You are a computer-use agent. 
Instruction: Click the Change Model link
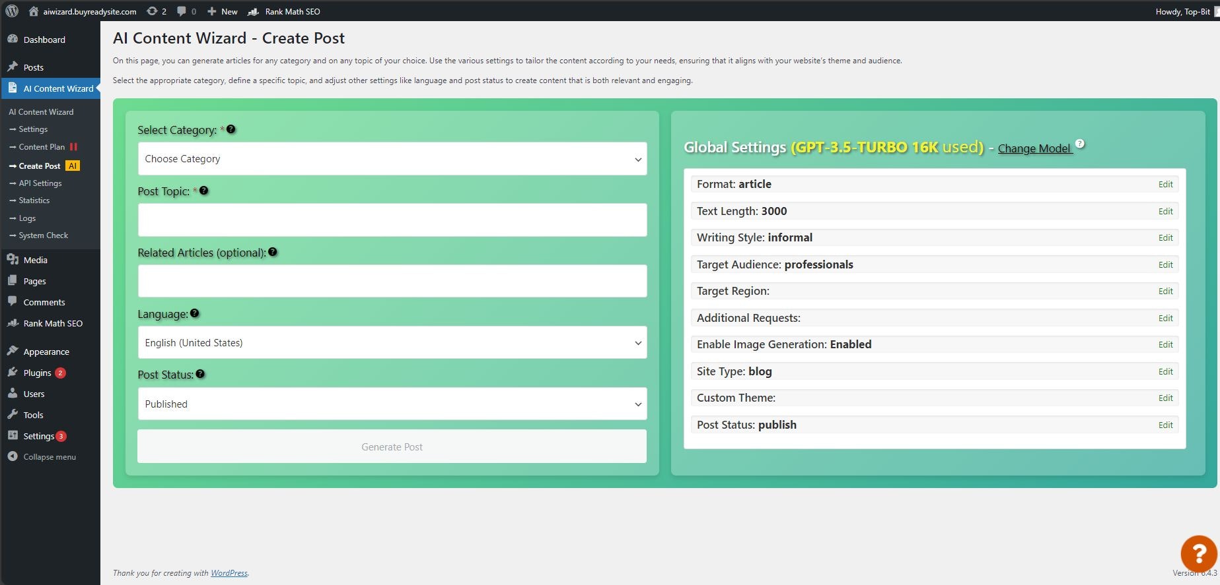(x=1034, y=148)
